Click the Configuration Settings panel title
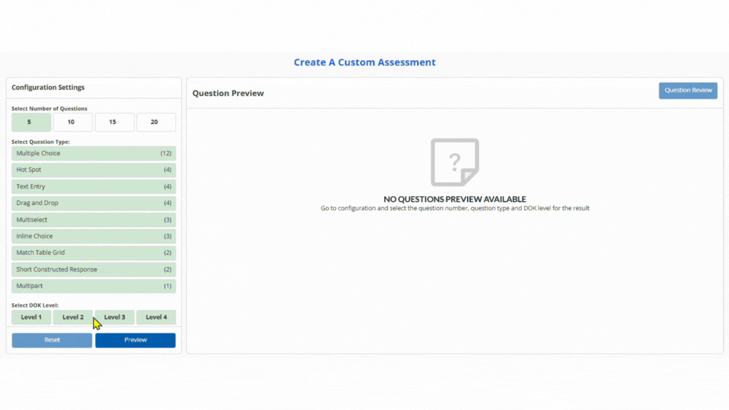Image resolution: width=729 pixels, height=410 pixels. [48, 87]
